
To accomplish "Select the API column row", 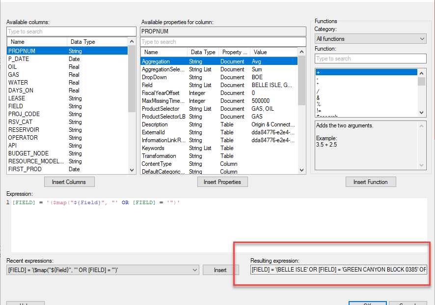I will pyautogui.click(x=67, y=146).
